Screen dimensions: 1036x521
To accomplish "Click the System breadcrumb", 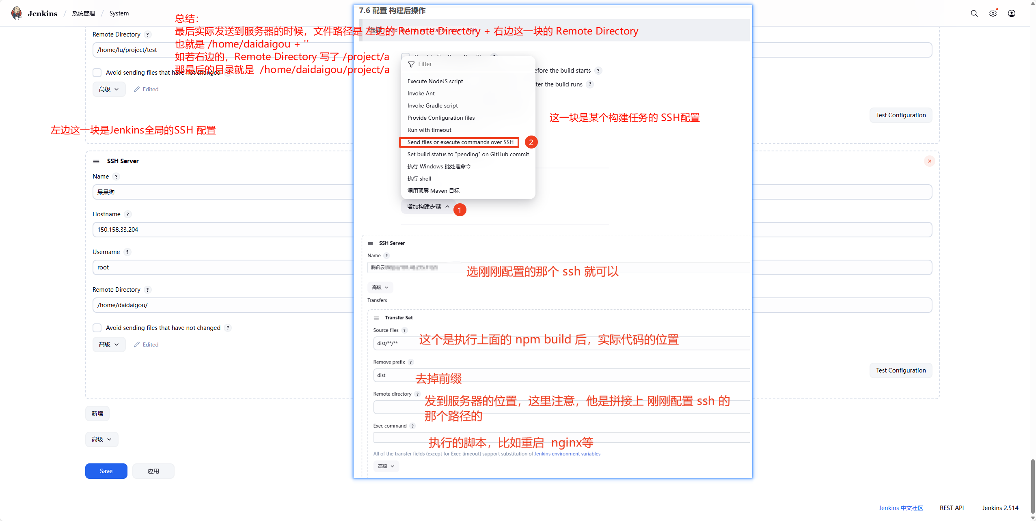I will [119, 13].
